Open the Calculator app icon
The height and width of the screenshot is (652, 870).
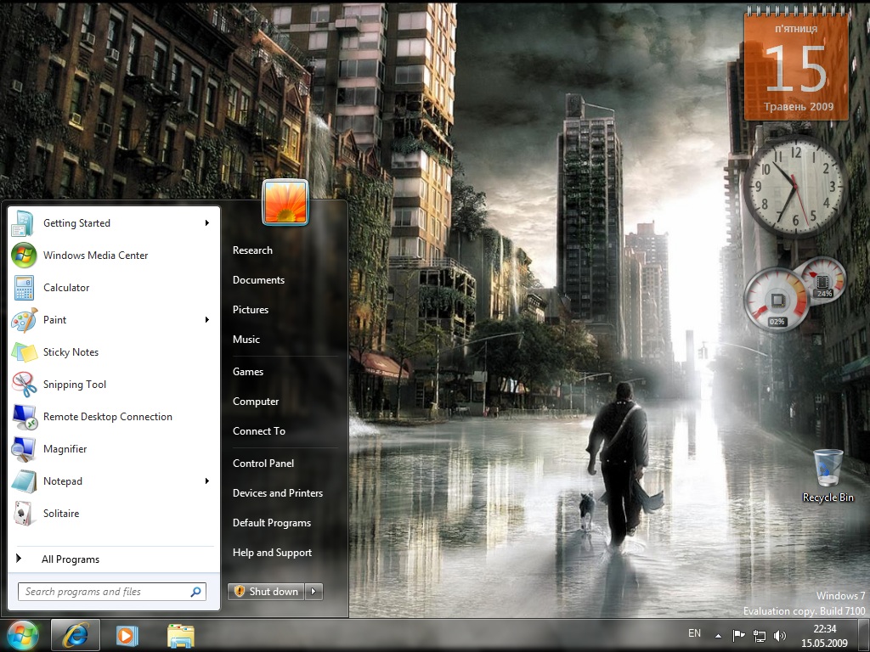pyautogui.click(x=24, y=288)
